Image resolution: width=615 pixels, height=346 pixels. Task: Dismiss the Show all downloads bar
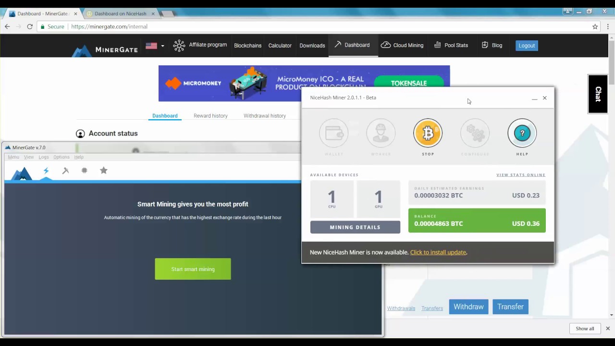(607, 329)
